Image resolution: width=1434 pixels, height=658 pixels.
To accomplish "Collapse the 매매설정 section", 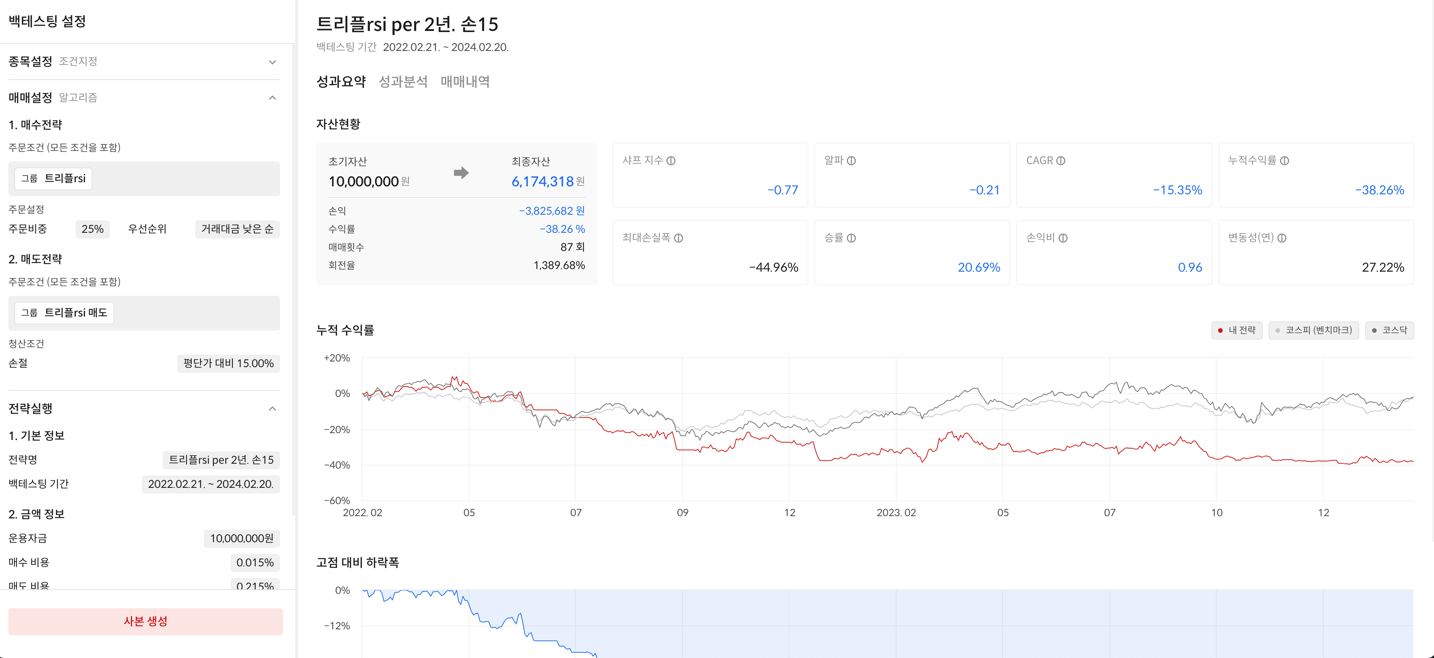I will [272, 98].
